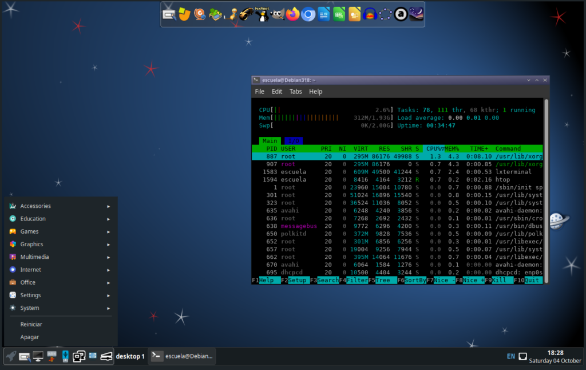Open Audacity headphones icon in dock
Screen dimensions: 586x370
pos(370,14)
